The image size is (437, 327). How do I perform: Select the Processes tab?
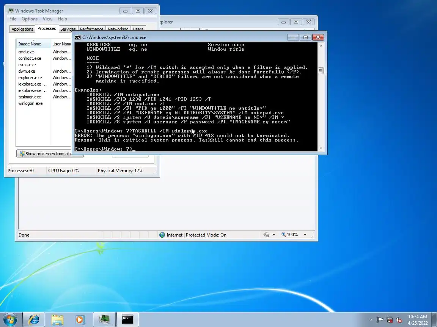tap(47, 28)
